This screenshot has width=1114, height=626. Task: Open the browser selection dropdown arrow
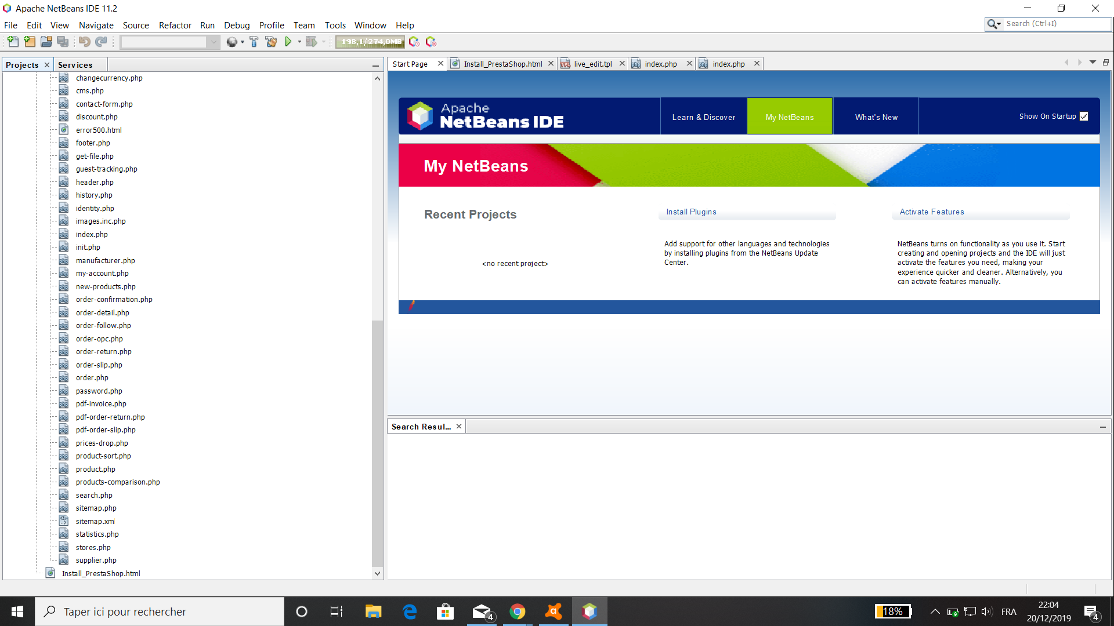point(242,42)
